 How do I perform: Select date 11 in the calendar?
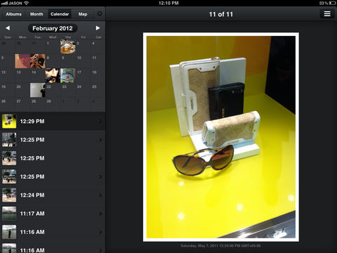click(98, 61)
